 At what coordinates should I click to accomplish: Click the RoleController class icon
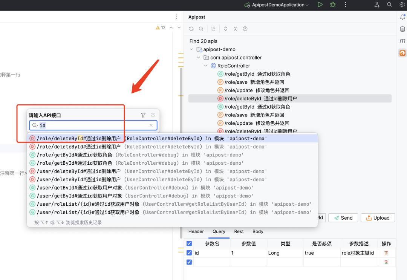pos(213,66)
